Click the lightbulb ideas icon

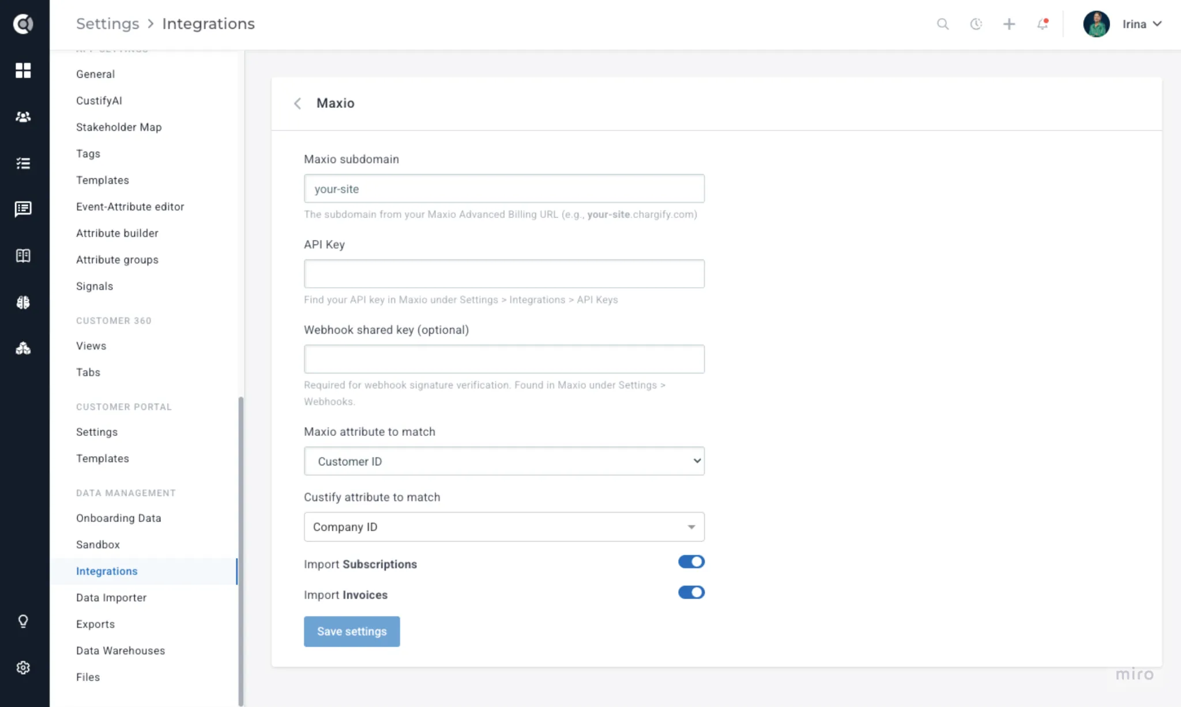[x=23, y=621]
